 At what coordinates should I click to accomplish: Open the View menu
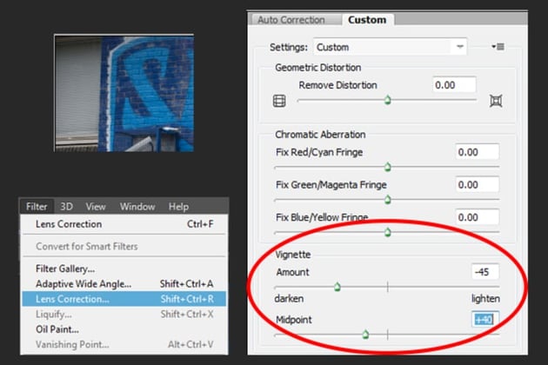[x=96, y=207]
